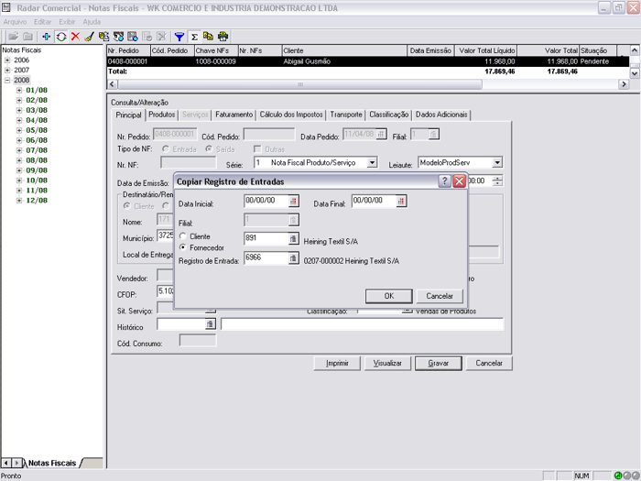Click Cancelar in the copy dialog

(440, 296)
